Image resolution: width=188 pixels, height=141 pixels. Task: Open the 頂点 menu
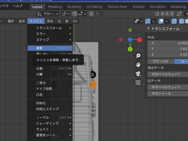[x=50, y=21]
